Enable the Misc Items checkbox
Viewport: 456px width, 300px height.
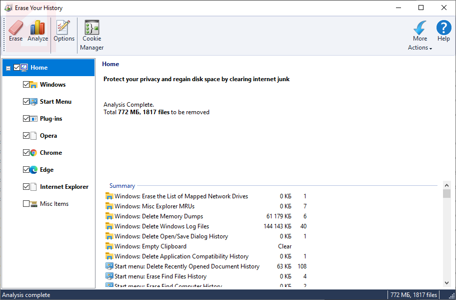(x=26, y=204)
